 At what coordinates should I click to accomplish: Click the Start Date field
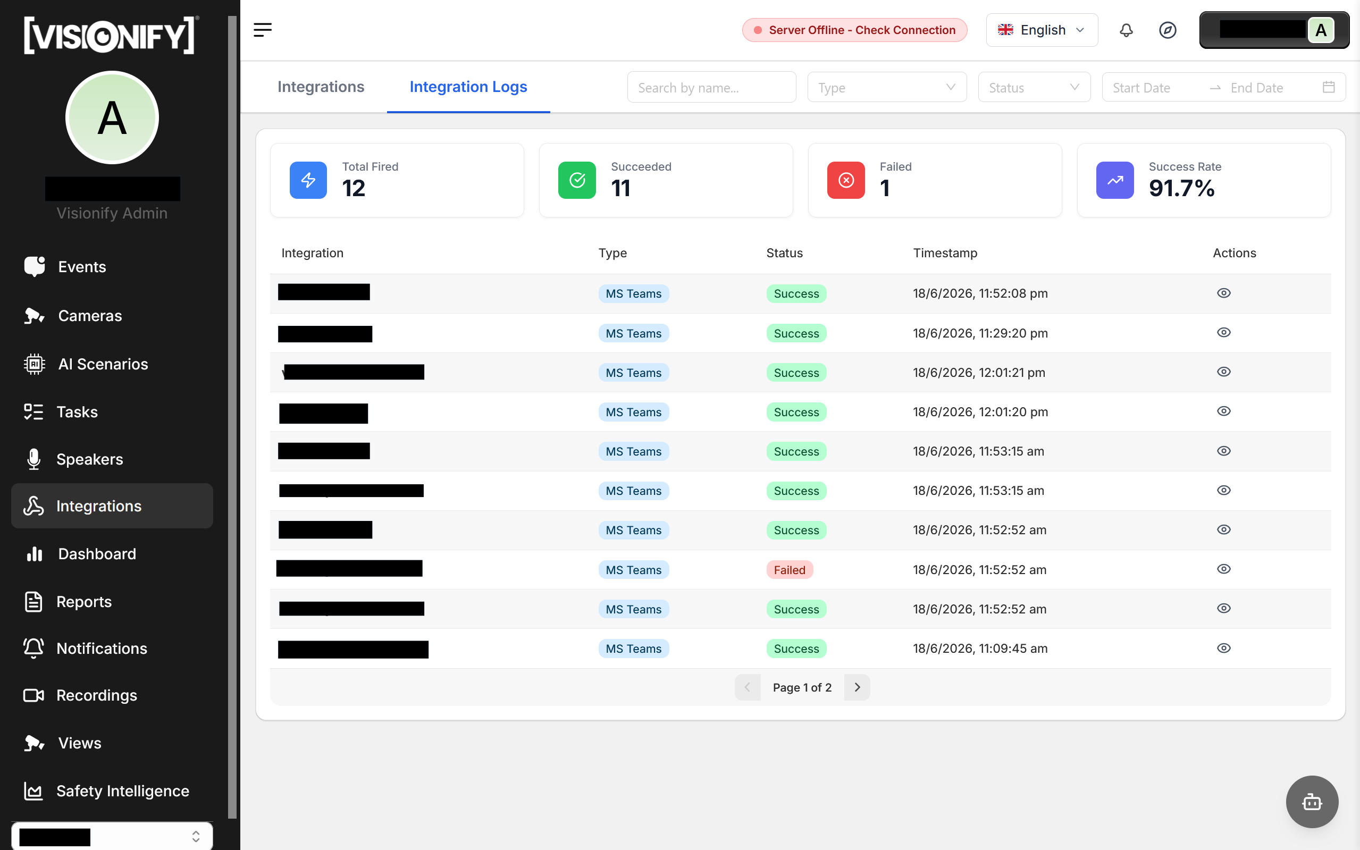click(x=1153, y=88)
